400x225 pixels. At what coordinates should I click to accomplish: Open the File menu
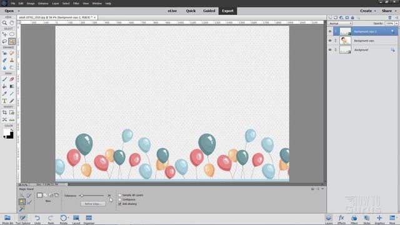point(13,3)
